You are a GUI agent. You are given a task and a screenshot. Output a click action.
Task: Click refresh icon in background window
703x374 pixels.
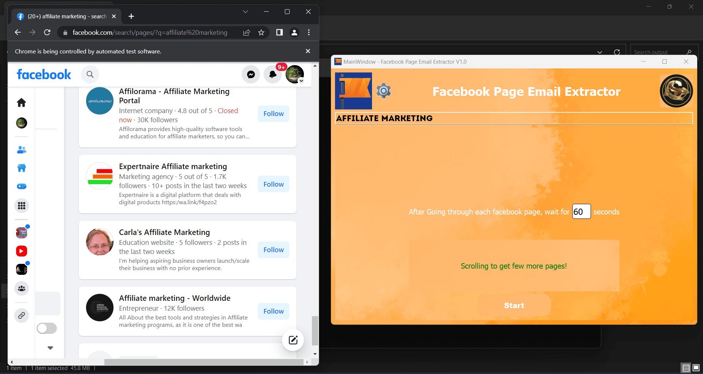tap(617, 52)
